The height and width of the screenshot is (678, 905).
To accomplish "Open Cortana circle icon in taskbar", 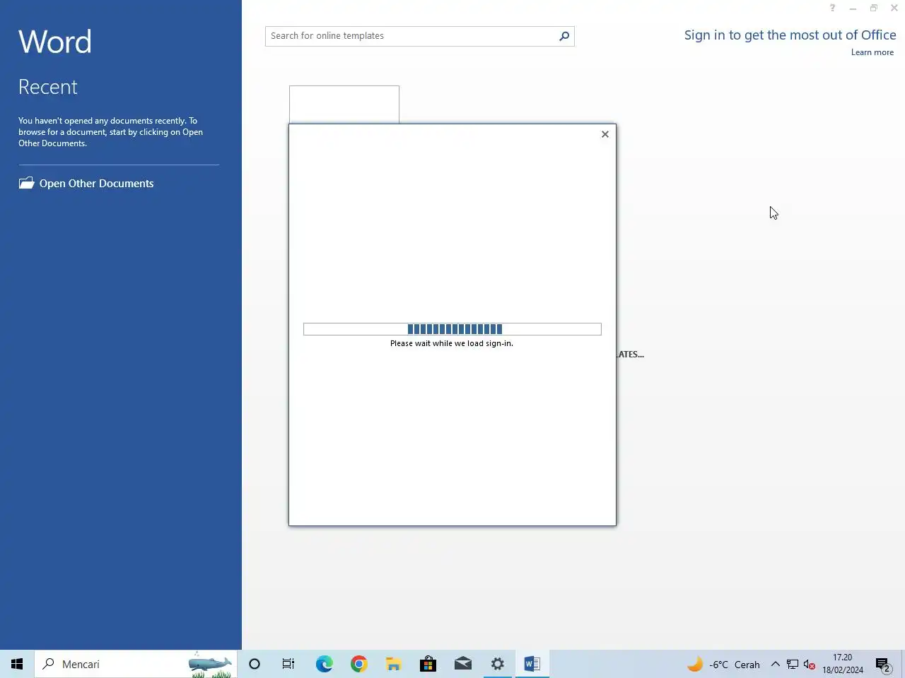I will (255, 664).
